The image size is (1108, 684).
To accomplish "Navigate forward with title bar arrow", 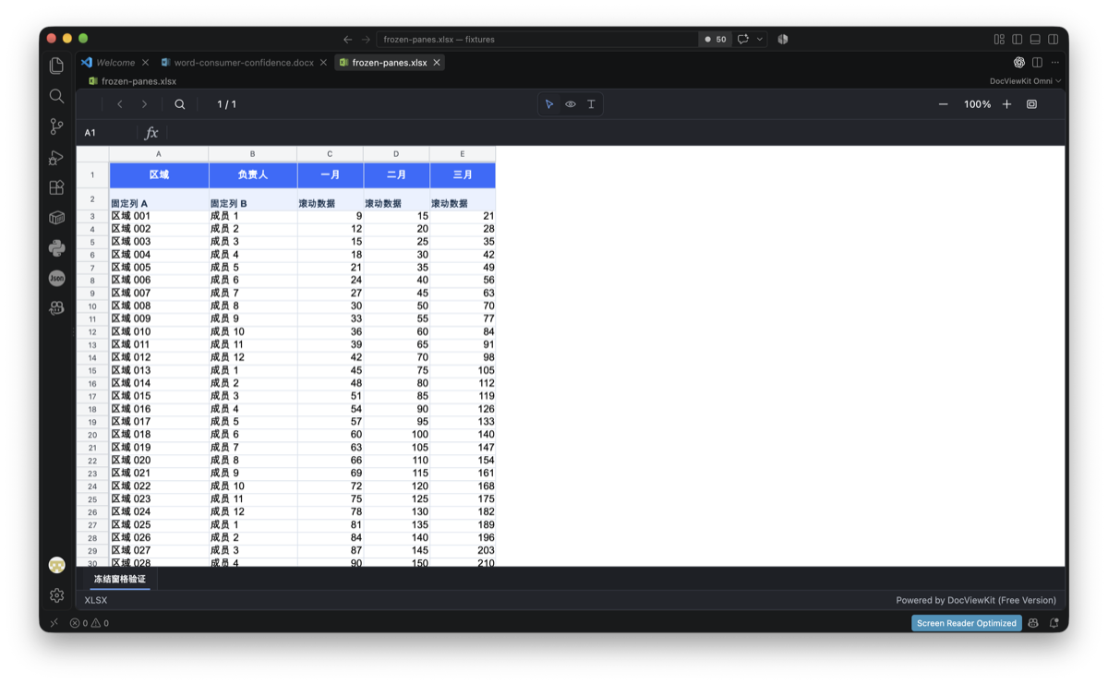I will point(366,40).
